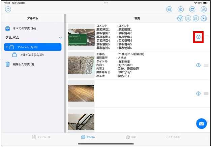Tap the import download icon
This screenshot has width=211, height=147.
(x=204, y=19)
